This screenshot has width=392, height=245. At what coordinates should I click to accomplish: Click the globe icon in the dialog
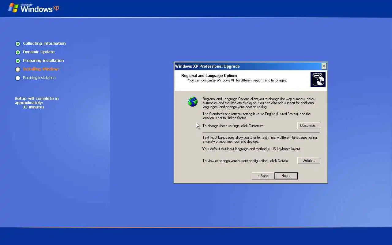tap(193, 102)
